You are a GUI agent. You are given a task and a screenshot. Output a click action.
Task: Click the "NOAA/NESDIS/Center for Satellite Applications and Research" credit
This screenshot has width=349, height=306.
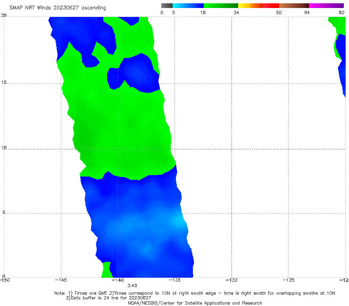point(195,303)
